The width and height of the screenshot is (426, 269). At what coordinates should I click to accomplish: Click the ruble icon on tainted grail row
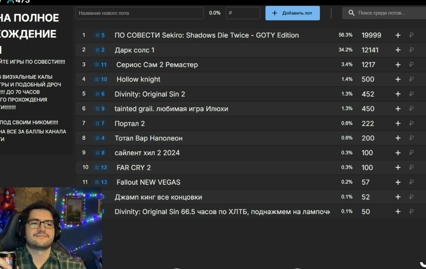[411, 108]
